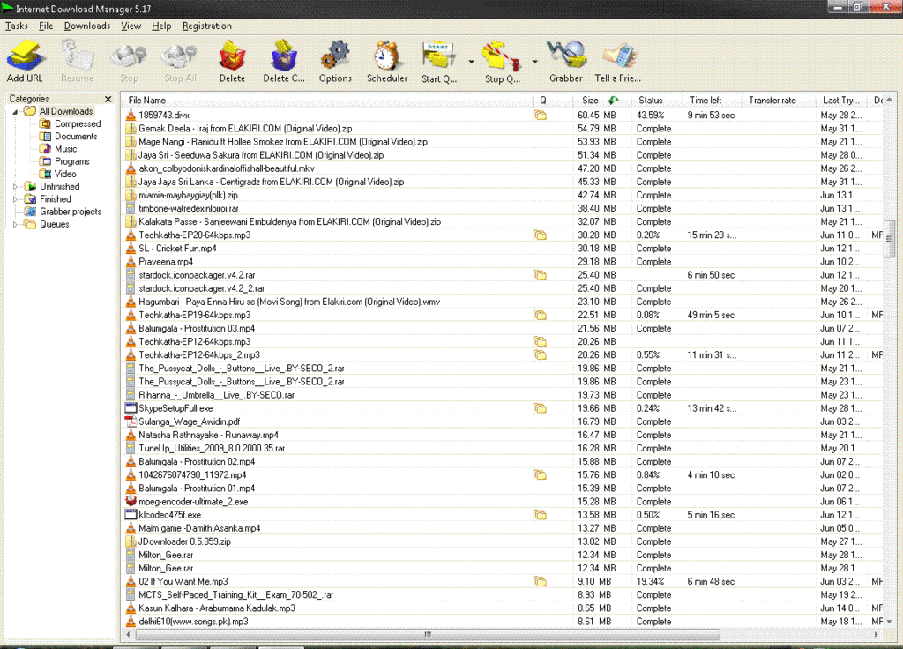Click queue icon of 02 If You Want Me.mp3

pyautogui.click(x=540, y=582)
